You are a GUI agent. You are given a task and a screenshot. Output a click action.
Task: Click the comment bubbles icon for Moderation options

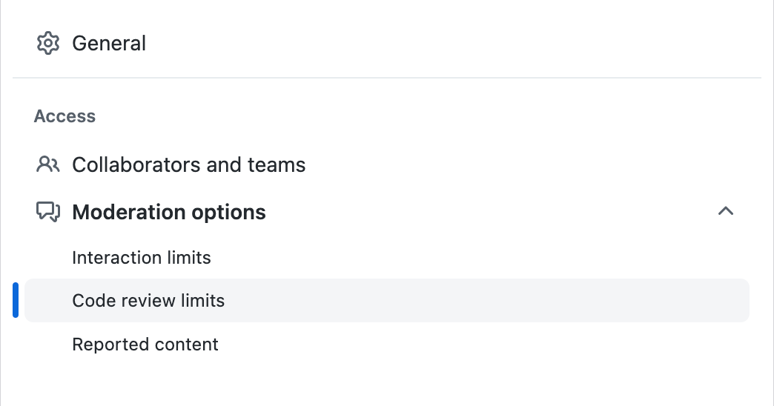tap(47, 212)
